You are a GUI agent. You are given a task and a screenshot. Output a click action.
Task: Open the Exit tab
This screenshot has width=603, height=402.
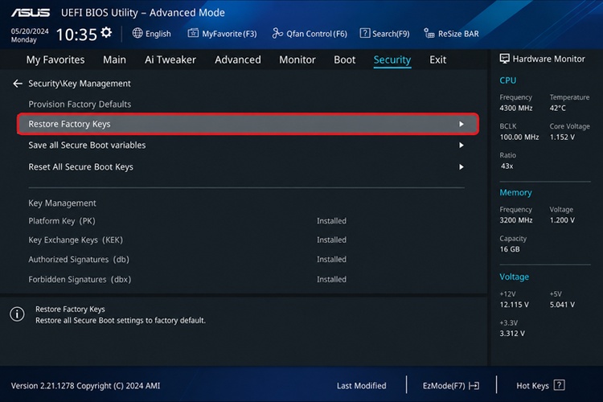[437, 59]
